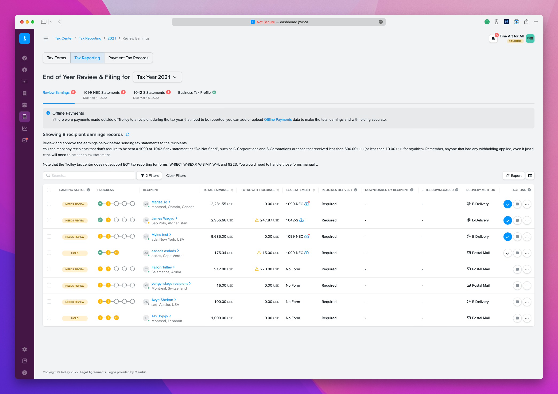Screen dimensions: 558x394
Task: Open the Tax Year 2021 dropdown
Action: [x=157, y=77]
